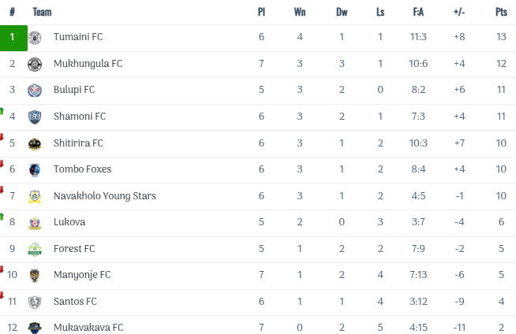This screenshot has width=516, height=334.
Task: Click the Mukhungula FC team crest
Action: [35, 64]
